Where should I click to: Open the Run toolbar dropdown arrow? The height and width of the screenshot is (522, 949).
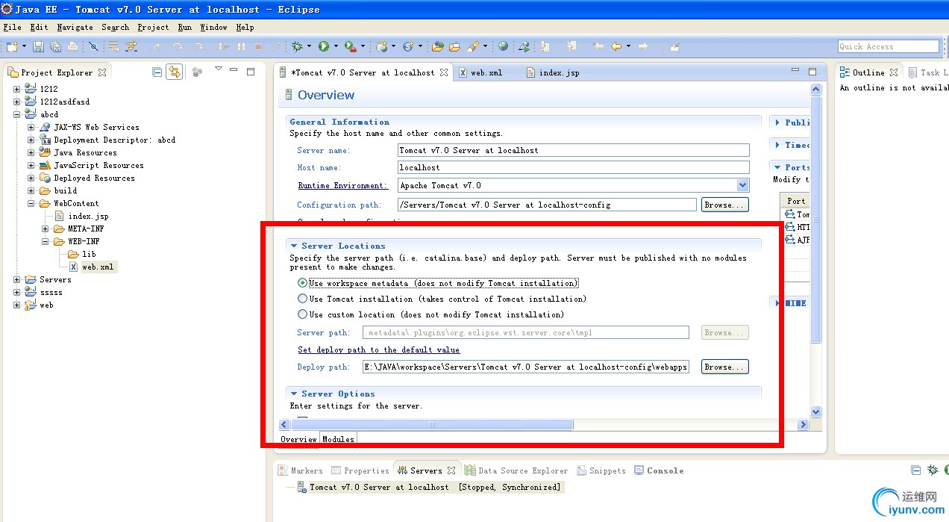click(x=336, y=46)
